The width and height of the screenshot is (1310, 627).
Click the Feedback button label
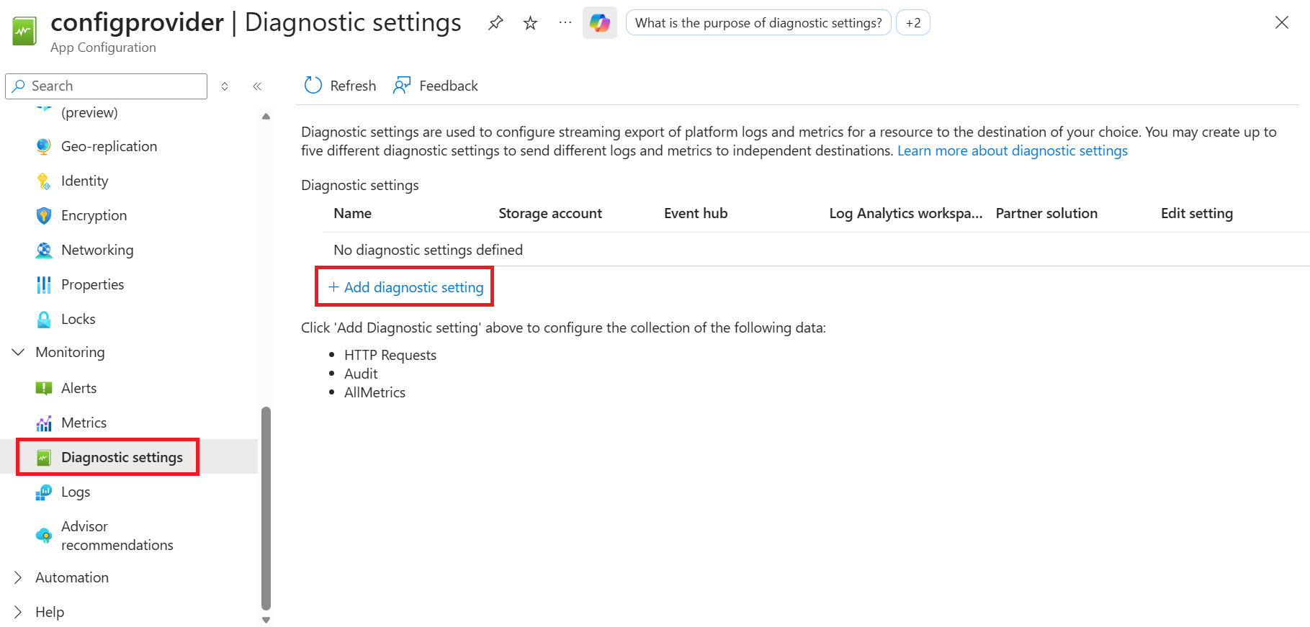click(449, 86)
